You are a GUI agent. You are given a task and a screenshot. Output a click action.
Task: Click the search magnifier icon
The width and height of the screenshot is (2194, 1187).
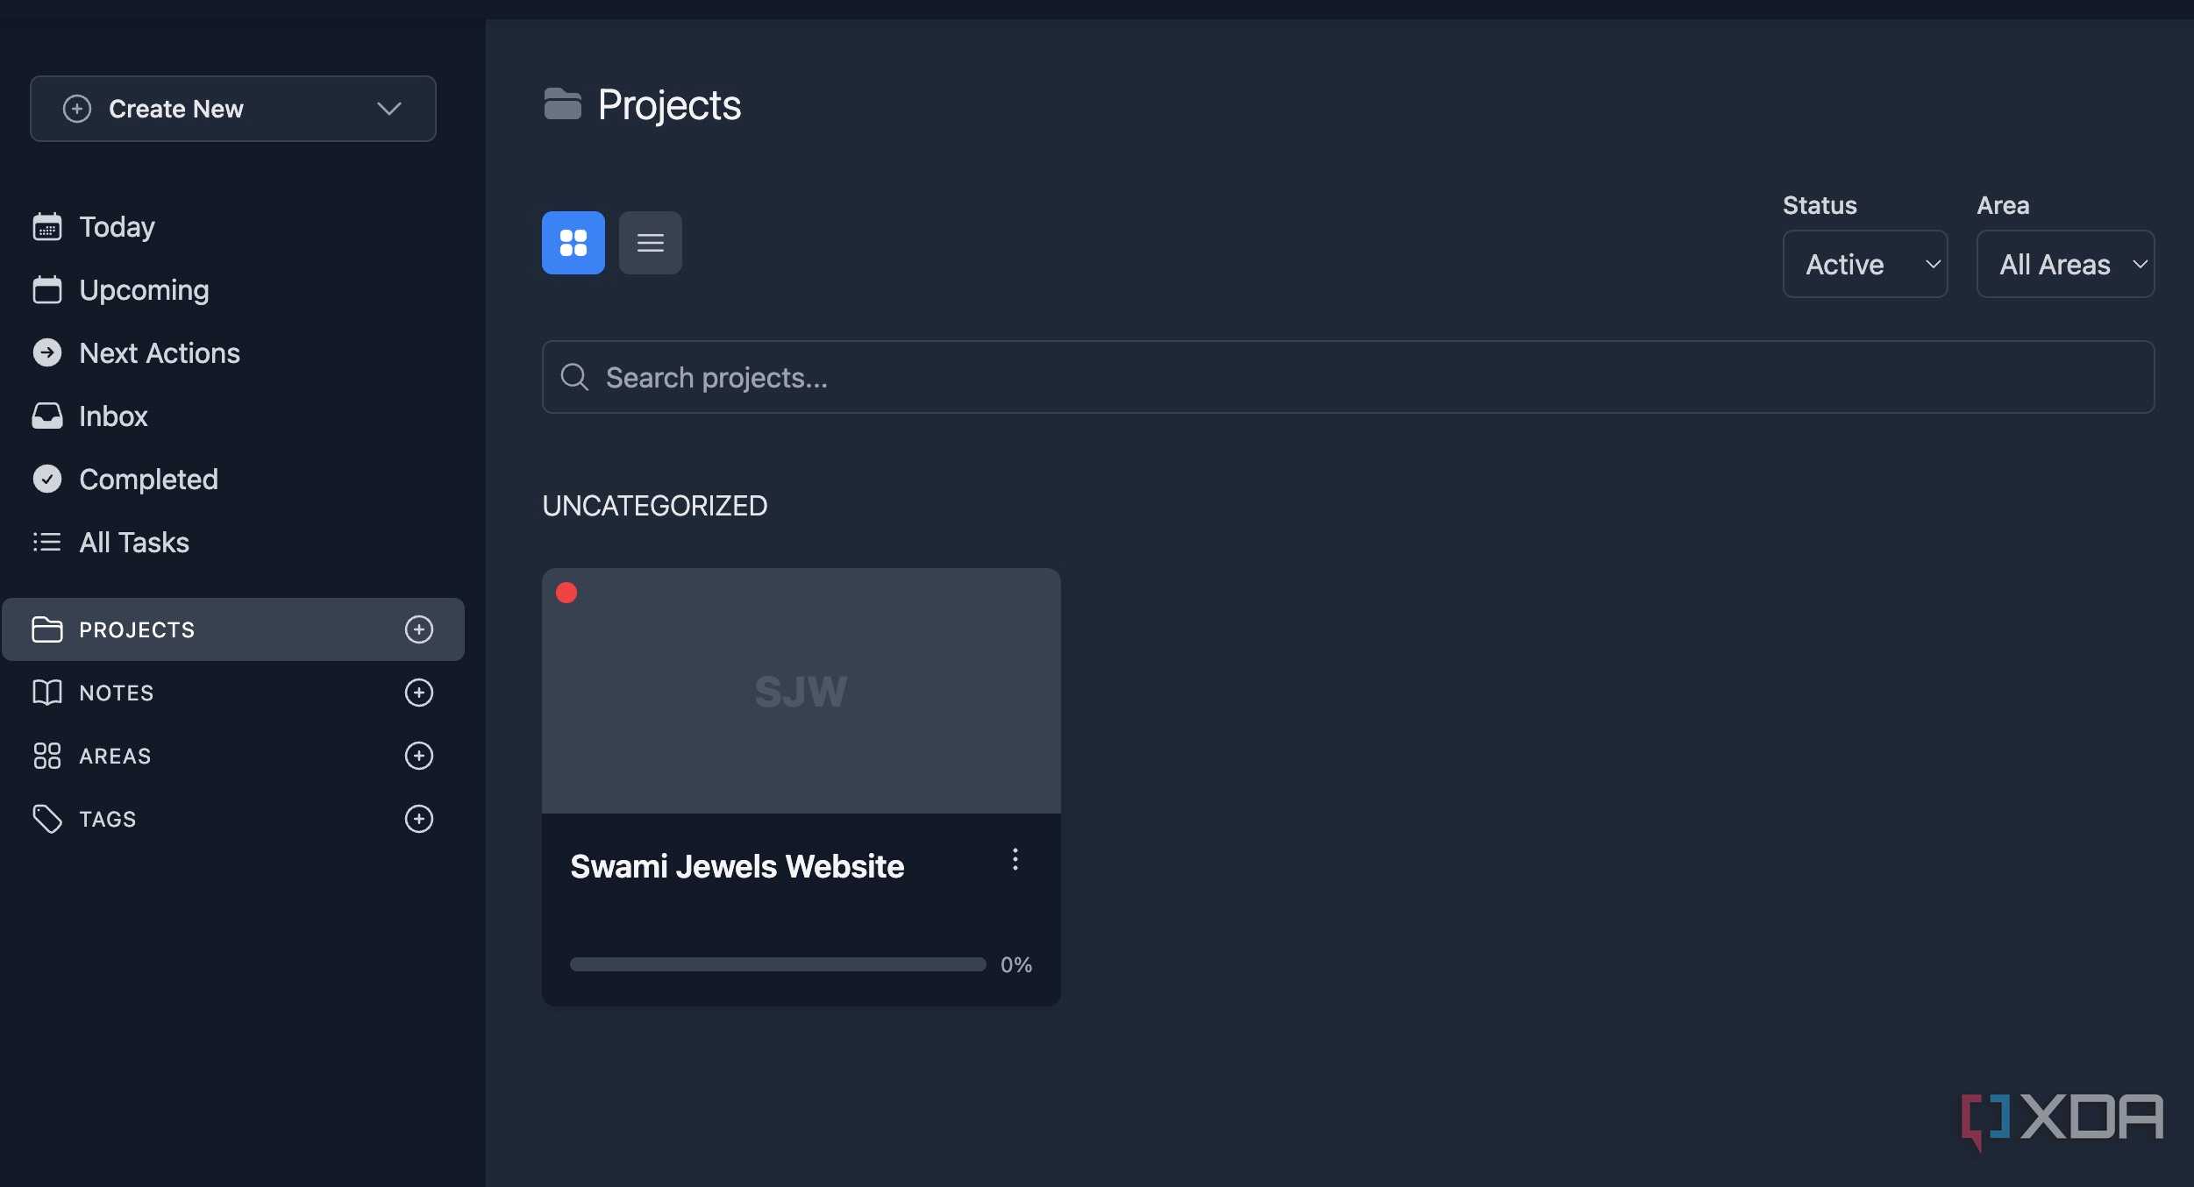point(574,377)
